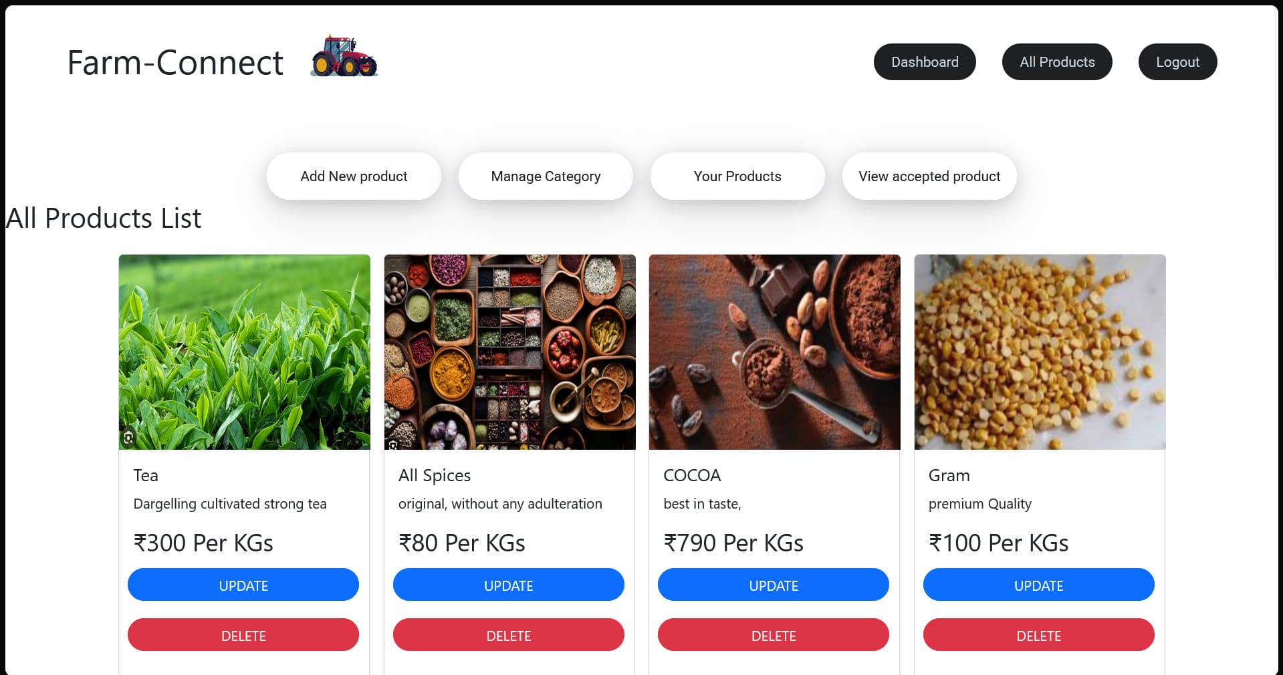Delete the COCOA product
The image size is (1283, 675).
click(774, 635)
